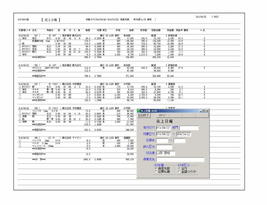Click the 発行日付 date field
The height and width of the screenshot is (205, 267).
pyautogui.click(x=163, y=128)
